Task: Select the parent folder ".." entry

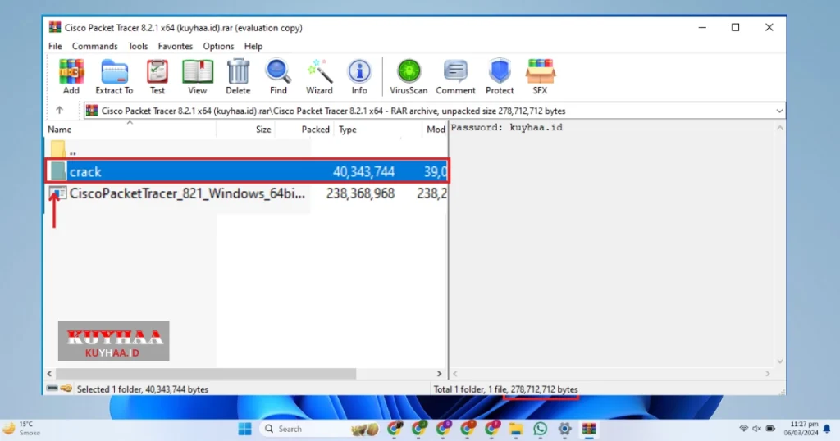Action: point(63,150)
